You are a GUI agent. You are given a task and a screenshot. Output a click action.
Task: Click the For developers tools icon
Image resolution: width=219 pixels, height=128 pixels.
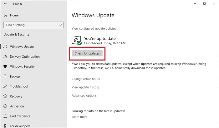pyautogui.click(x=5, y=126)
